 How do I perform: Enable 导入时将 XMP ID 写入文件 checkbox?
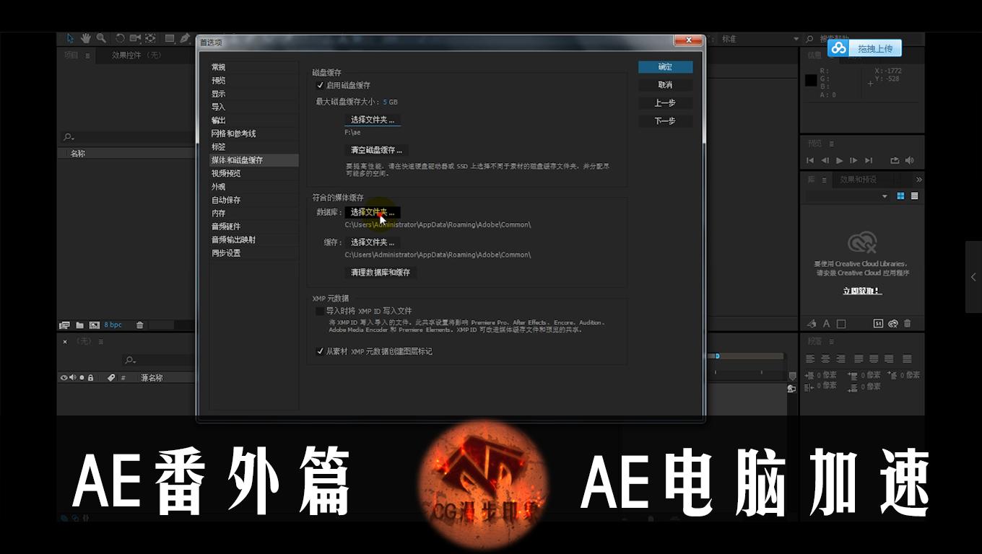[x=320, y=311]
